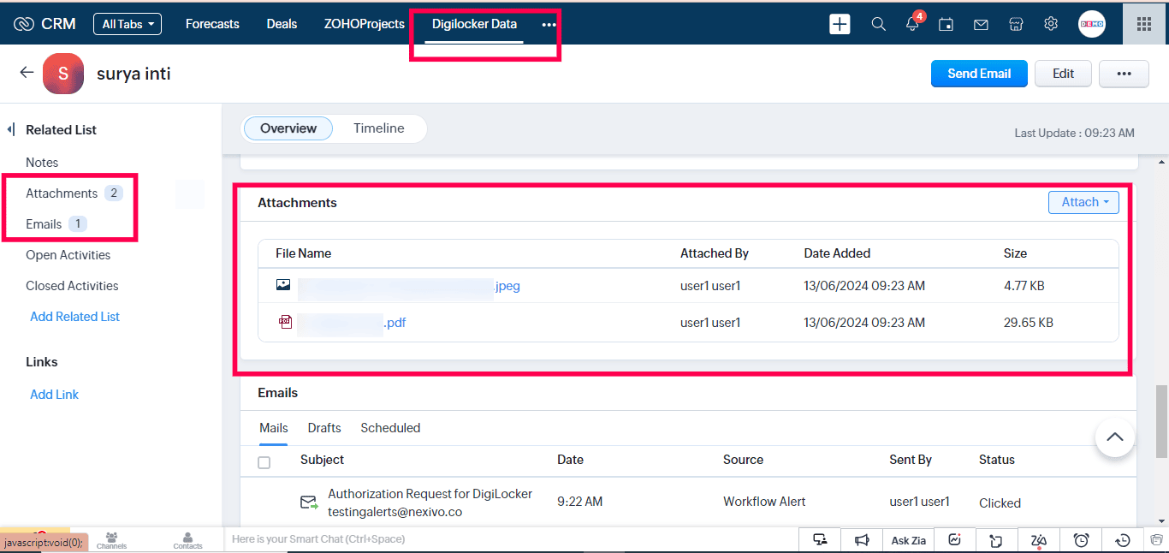Image resolution: width=1169 pixels, height=553 pixels.
Task: Click the 29.65 KB size value
Action: point(1029,323)
